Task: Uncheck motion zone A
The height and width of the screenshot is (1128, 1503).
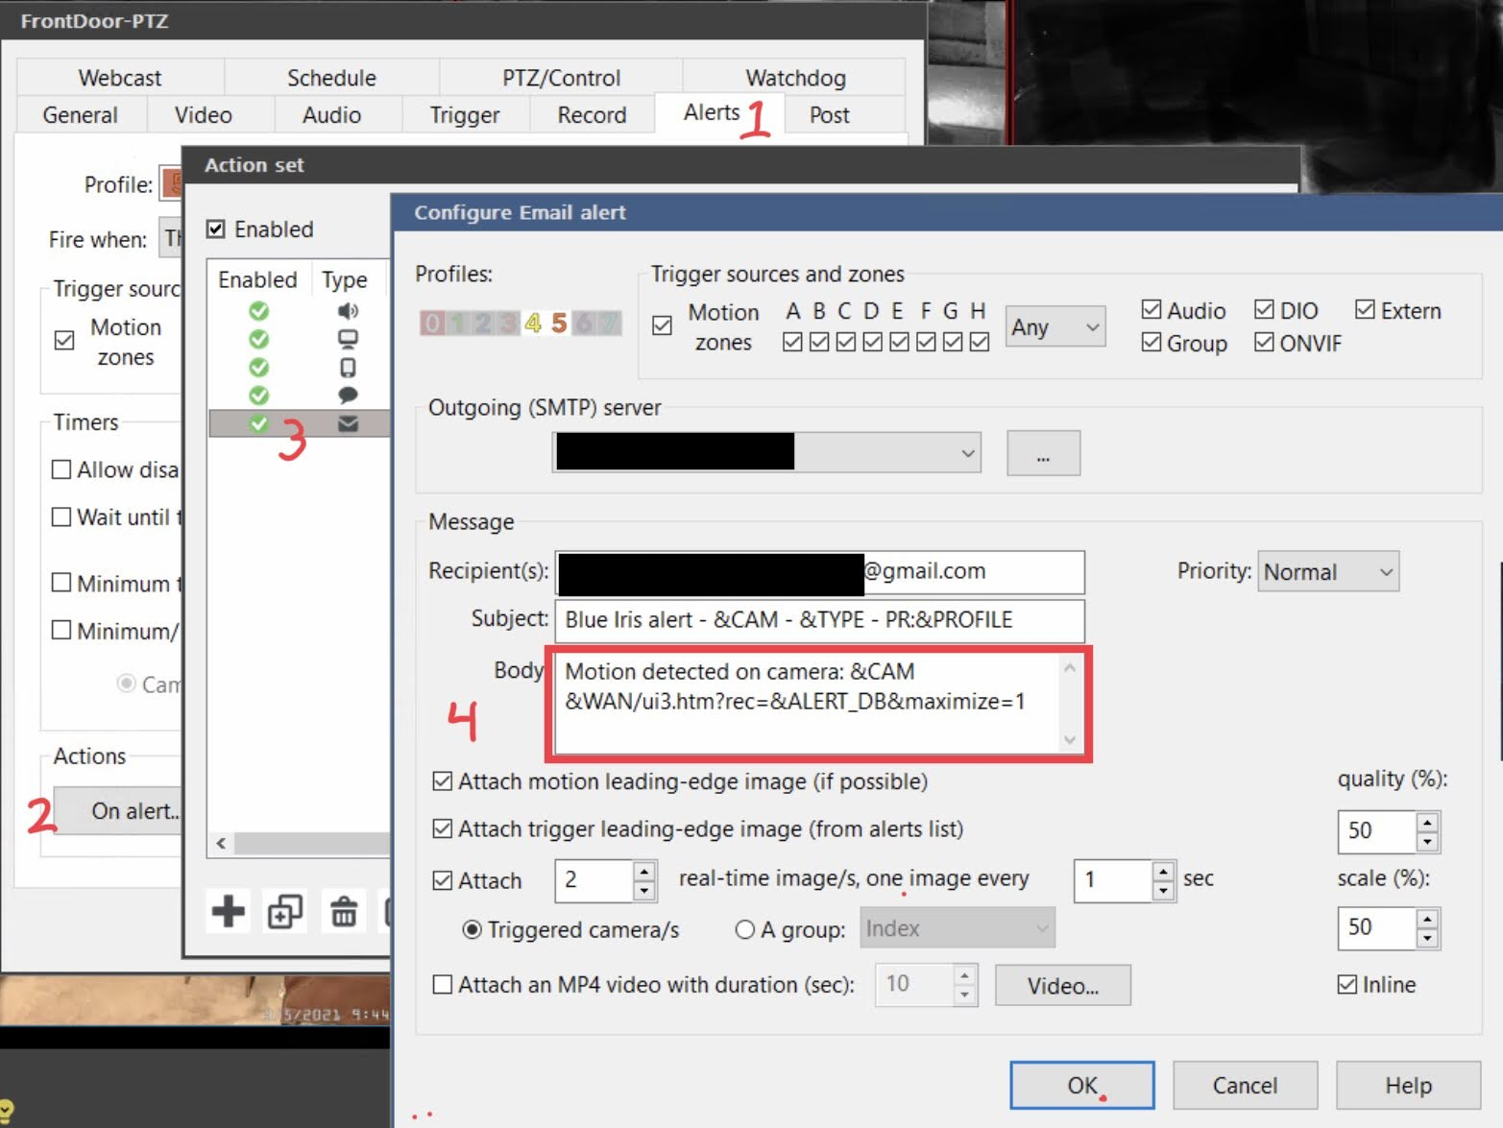Action: (x=792, y=342)
